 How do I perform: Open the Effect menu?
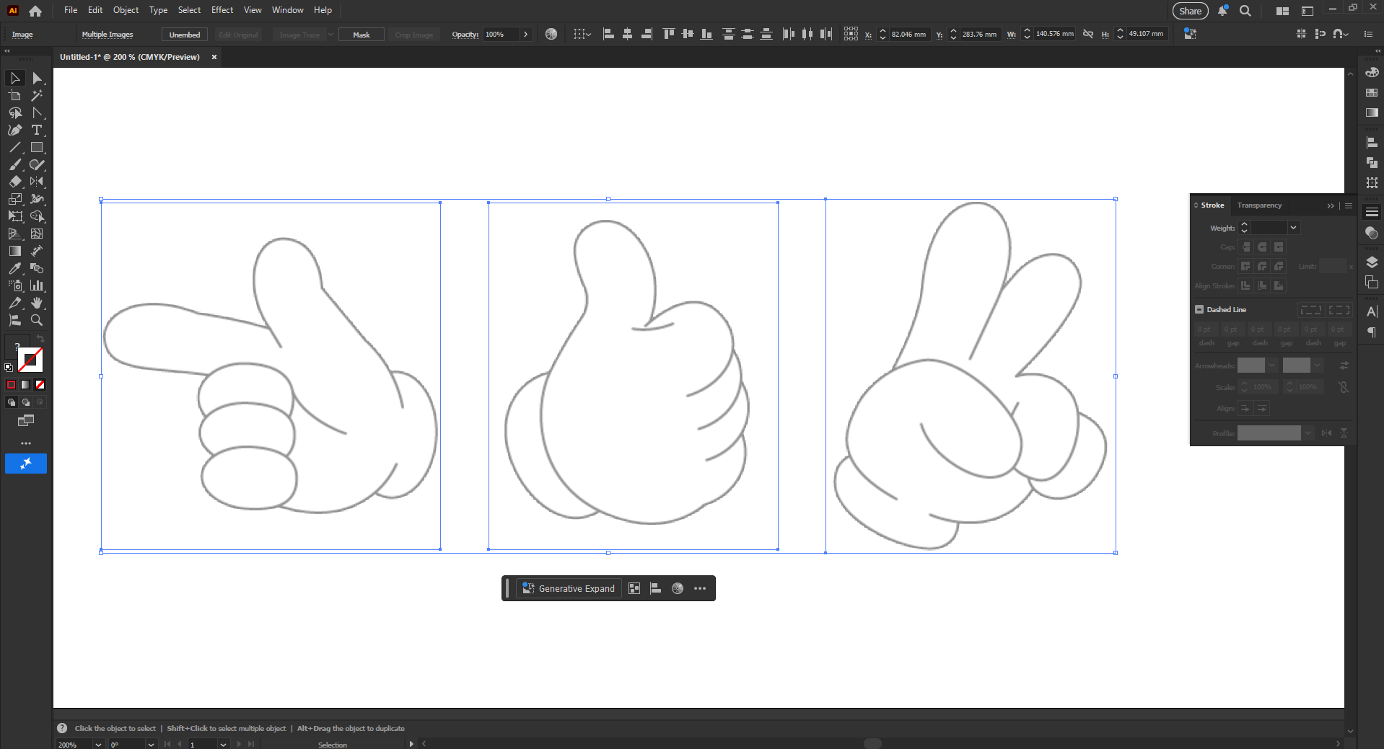pyautogui.click(x=222, y=10)
